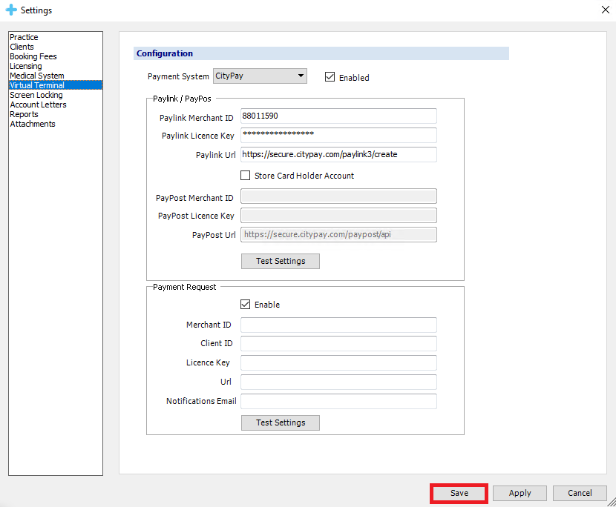The image size is (616, 507).
Task: Cancel the settings dialog
Action: [x=580, y=493]
